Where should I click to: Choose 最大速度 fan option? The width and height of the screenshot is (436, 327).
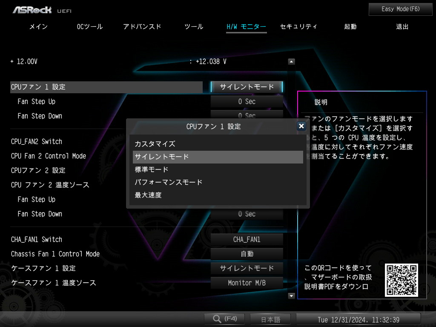218,195
